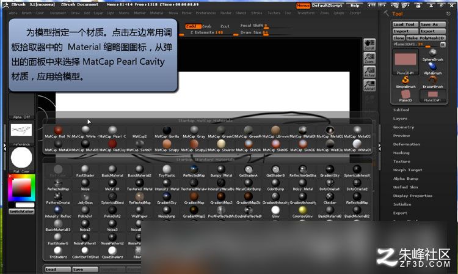Viewport: 458px width, 274px height.
Task: Open the Transform menu
Action: (306, 13)
